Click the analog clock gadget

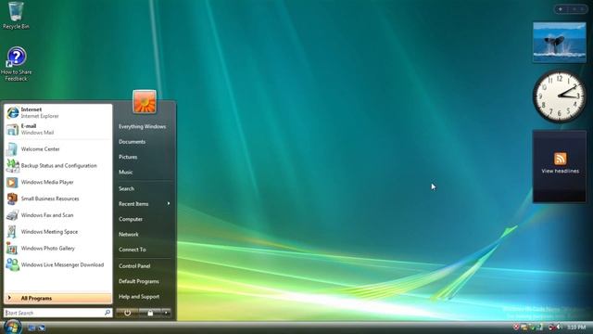560,96
